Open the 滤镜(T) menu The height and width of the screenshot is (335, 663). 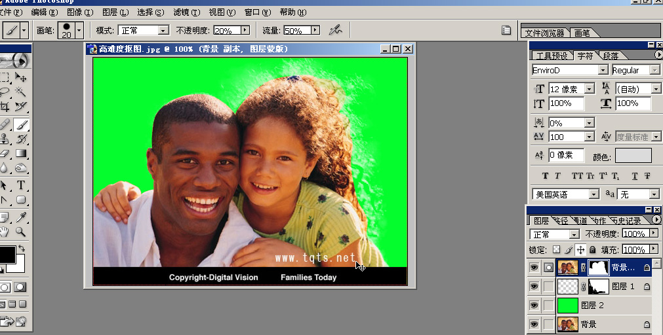[x=186, y=12]
